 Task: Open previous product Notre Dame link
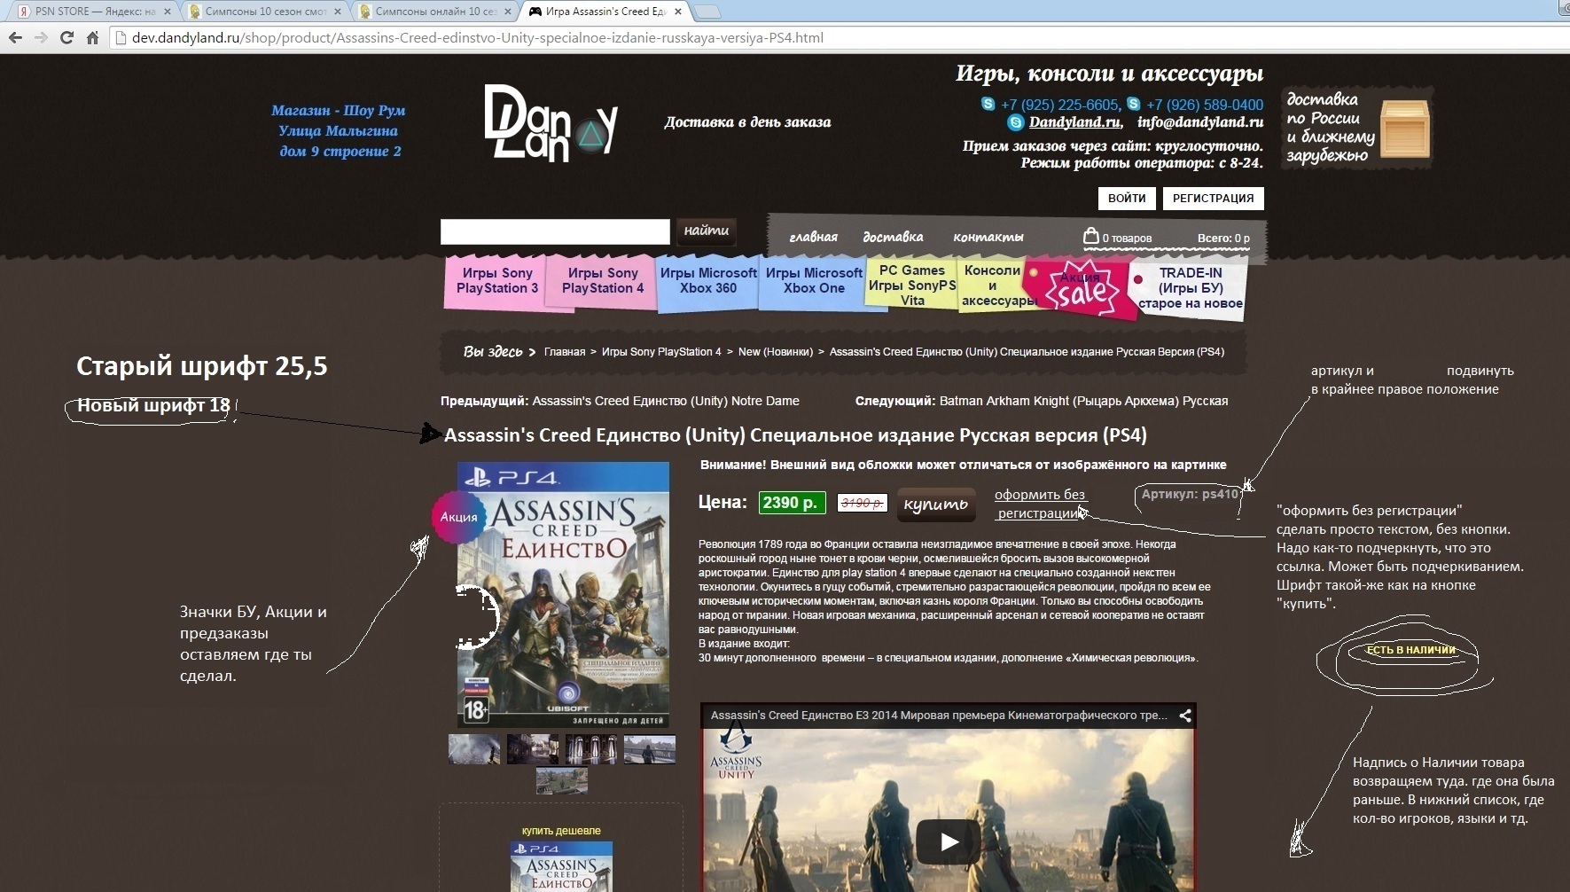tap(666, 401)
